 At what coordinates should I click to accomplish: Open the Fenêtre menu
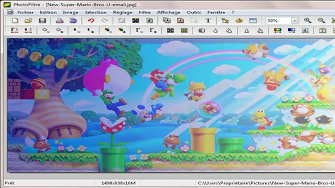pos(216,12)
